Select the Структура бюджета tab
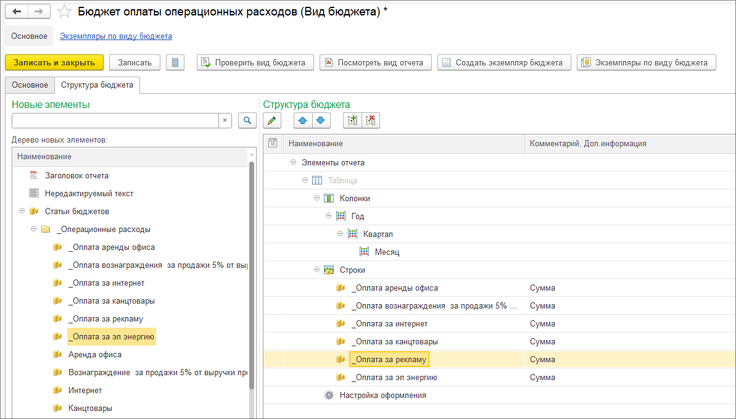This screenshot has height=419, width=736. point(97,85)
